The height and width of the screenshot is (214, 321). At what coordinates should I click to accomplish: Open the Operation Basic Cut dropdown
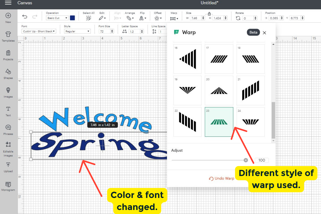click(57, 18)
